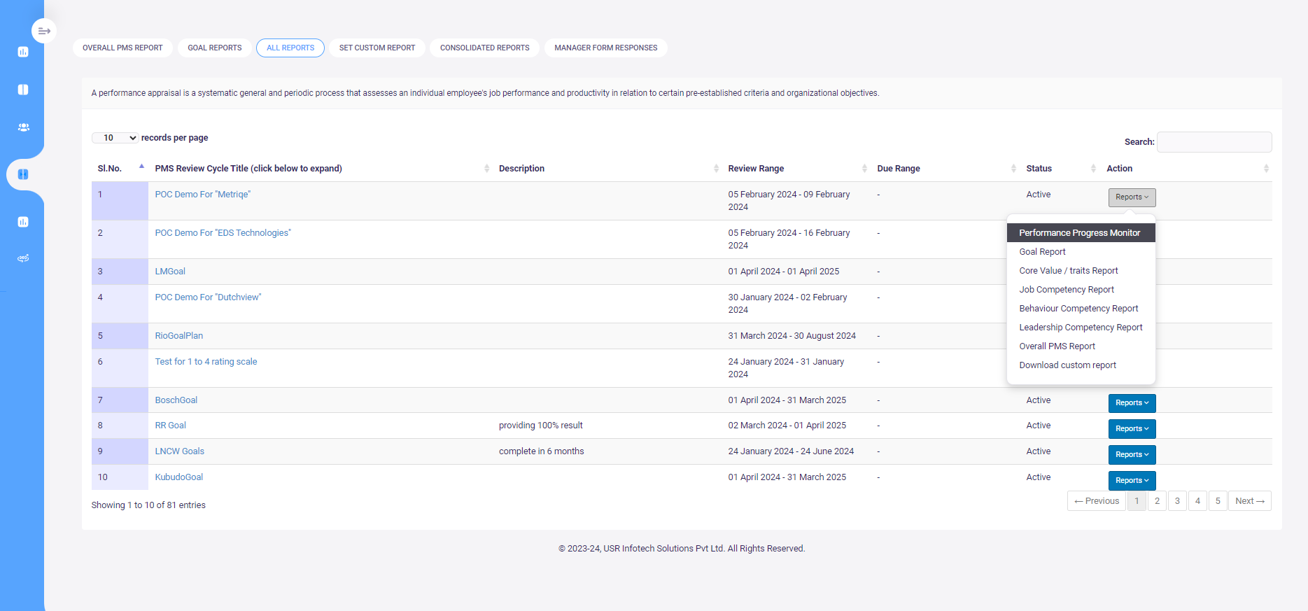Focus the Search input field
The image size is (1308, 611).
coord(1214,142)
